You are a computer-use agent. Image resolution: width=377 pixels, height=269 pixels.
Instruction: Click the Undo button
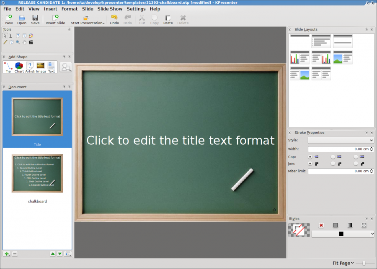click(114, 20)
